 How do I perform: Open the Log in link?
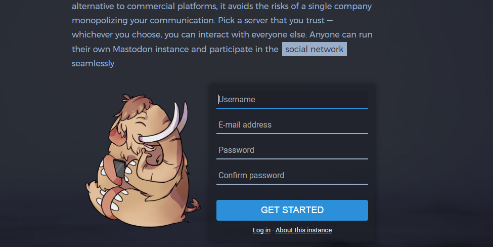(261, 230)
